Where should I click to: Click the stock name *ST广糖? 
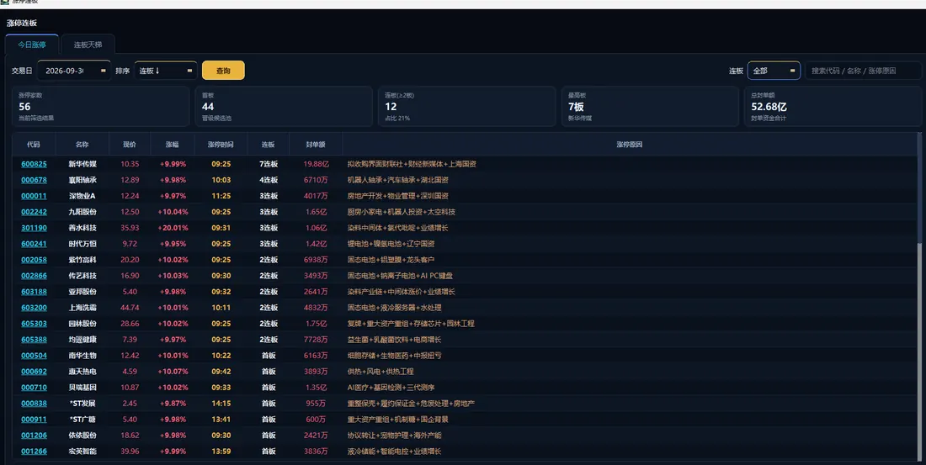[x=82, y=419]
